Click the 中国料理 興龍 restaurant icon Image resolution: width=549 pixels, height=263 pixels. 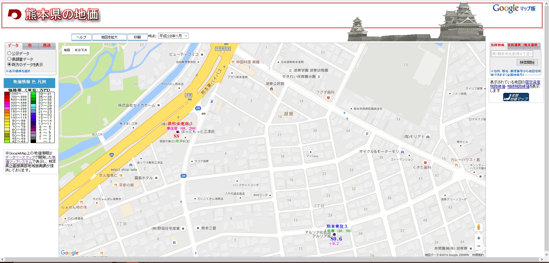[x=233, y=62]
